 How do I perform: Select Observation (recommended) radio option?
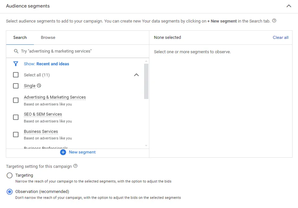pos(10,192)
